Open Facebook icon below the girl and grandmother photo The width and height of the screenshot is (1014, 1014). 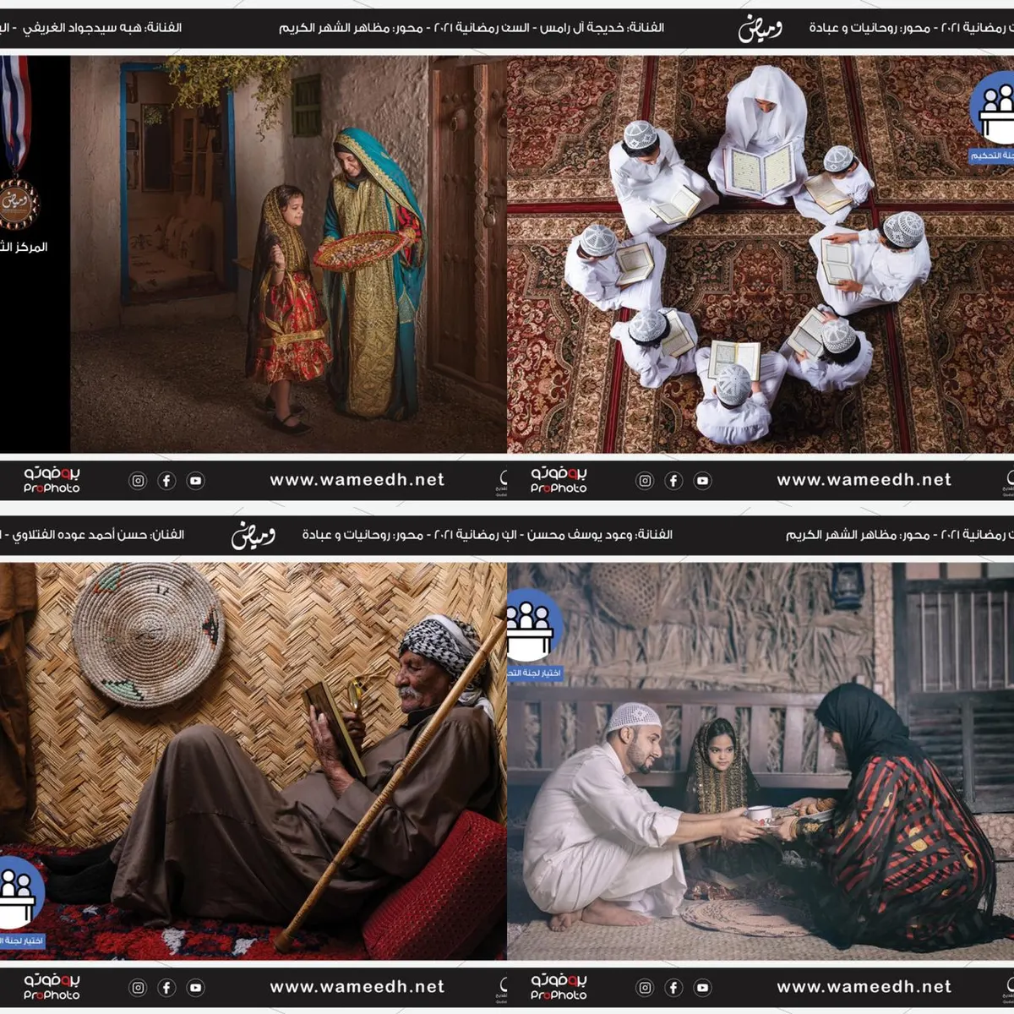coord(166,481)
